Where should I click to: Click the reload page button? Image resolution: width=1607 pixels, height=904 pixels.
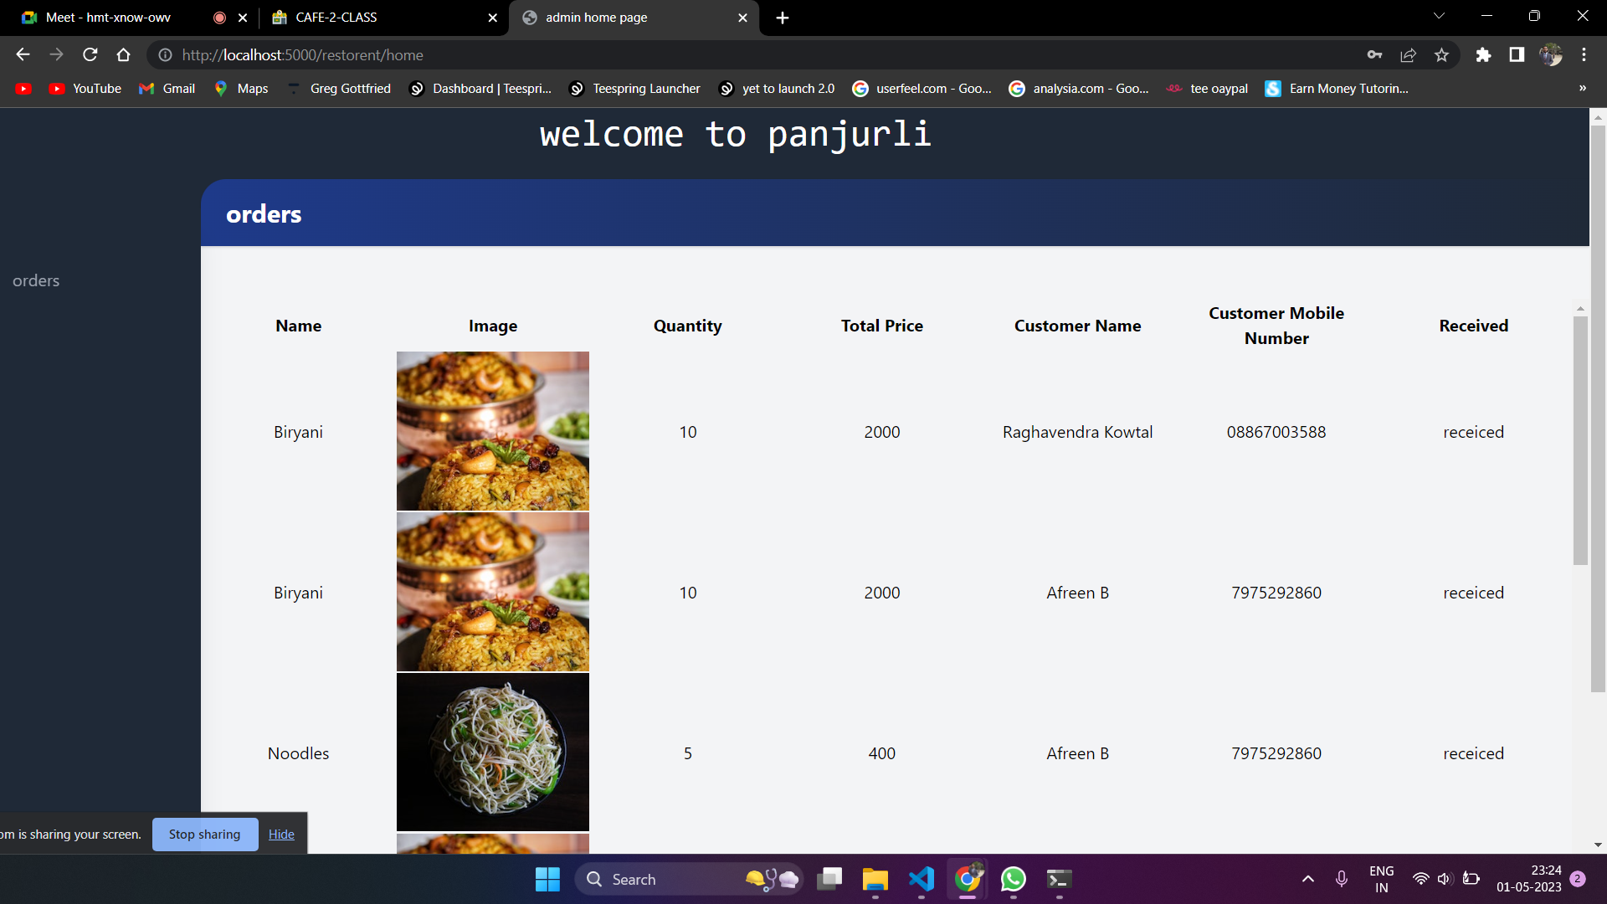point(90,54)
